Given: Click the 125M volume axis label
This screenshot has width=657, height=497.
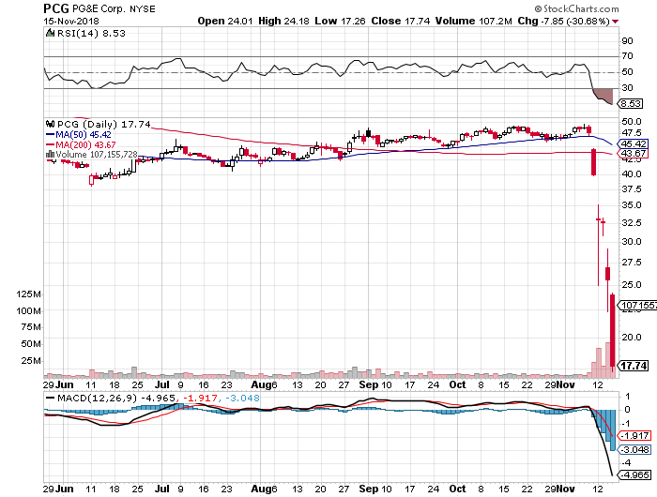Looking at the screenshot, I should click(28, 294).
